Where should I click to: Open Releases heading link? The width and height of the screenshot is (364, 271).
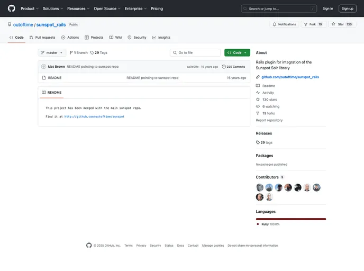coord(263,133)
